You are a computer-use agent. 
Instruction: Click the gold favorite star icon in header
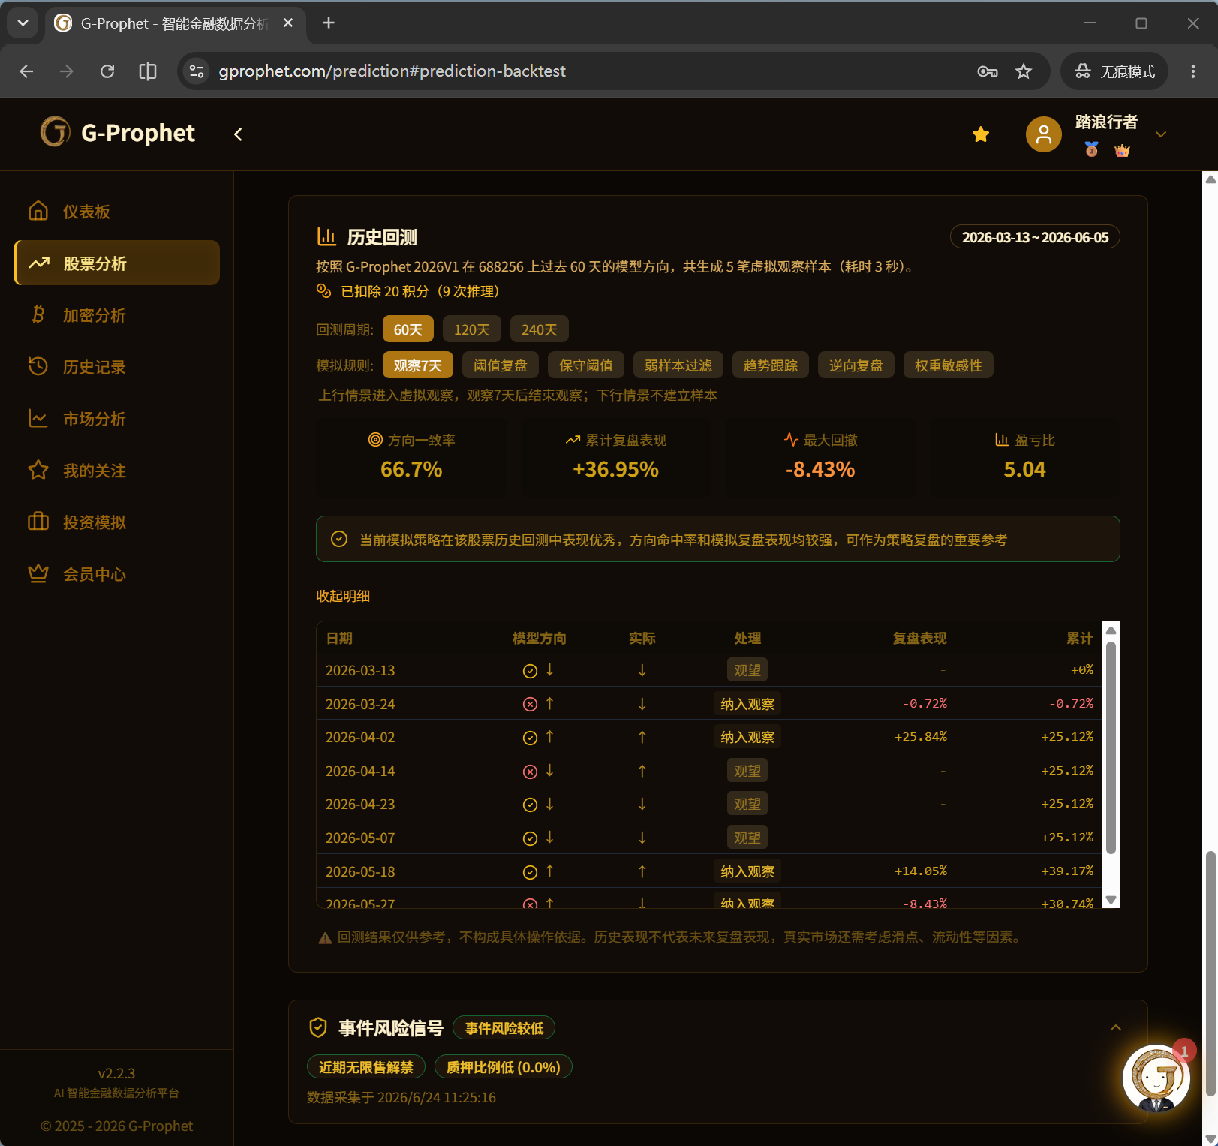pyautogui.click(x=981, y=134)
